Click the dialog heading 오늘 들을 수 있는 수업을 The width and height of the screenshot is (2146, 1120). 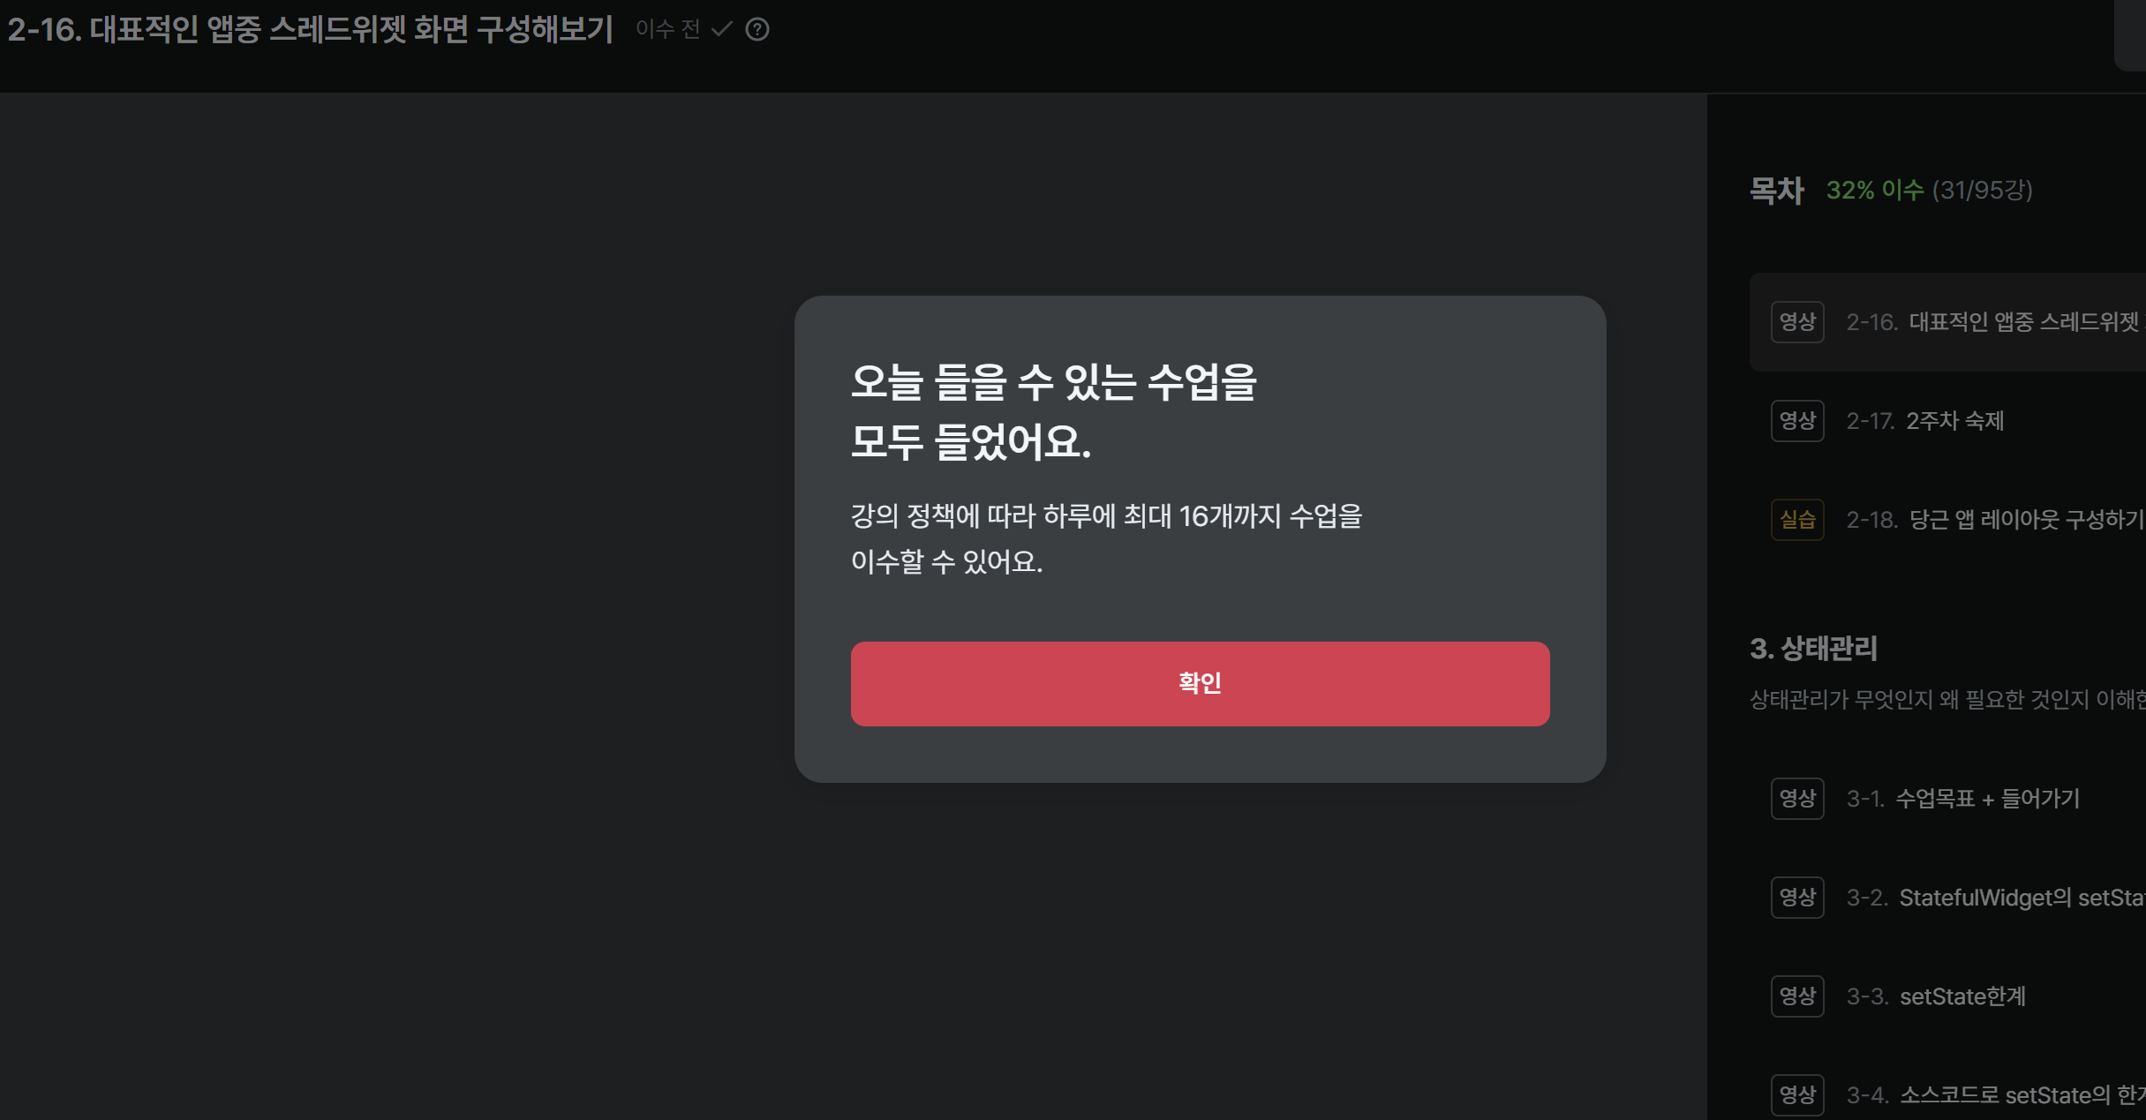point(1053,382)
